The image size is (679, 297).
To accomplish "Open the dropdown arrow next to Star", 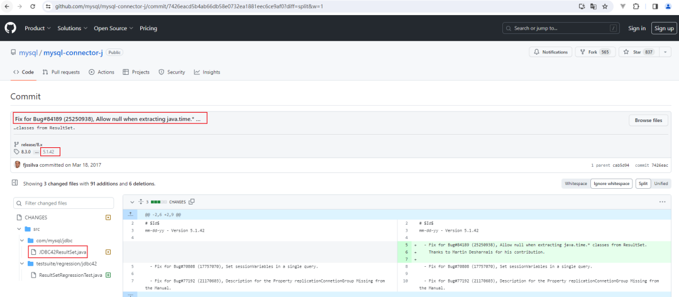I will pos(665,52).
